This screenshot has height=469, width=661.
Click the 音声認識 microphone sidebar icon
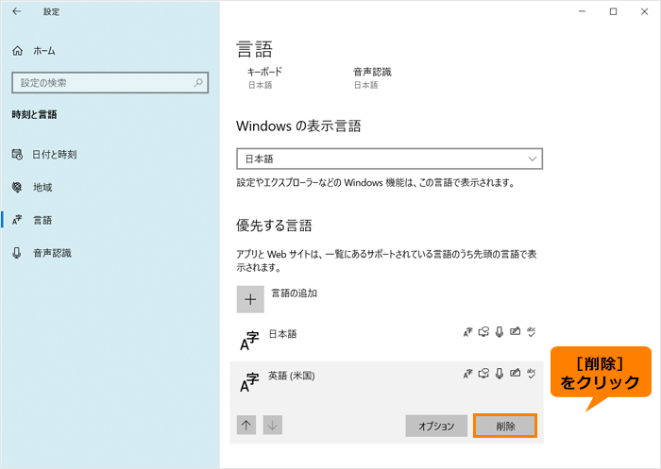(17, 253)
